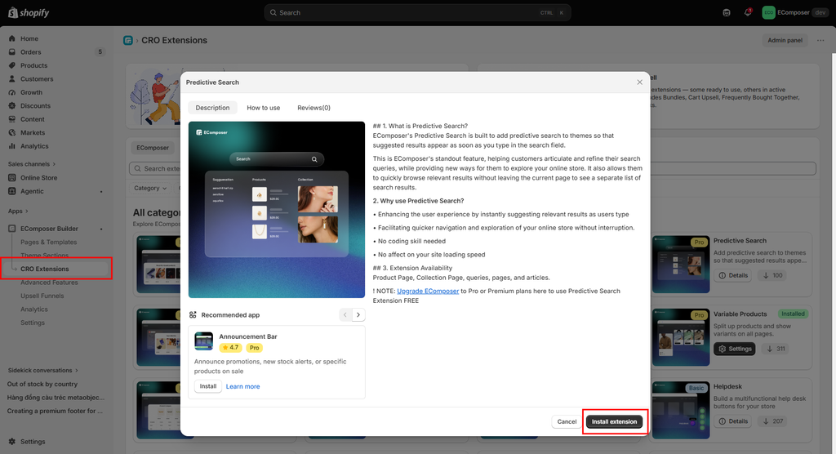The image size is (836, 454).
Task: Open Out of stock by country conversation
Action: point(42,384)
